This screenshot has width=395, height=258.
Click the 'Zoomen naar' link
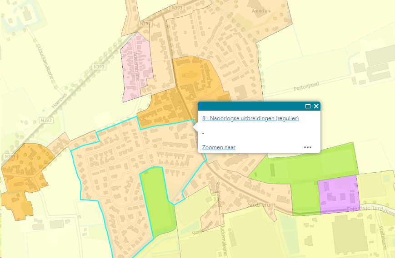pyautogui.click(x=219, y=147)
